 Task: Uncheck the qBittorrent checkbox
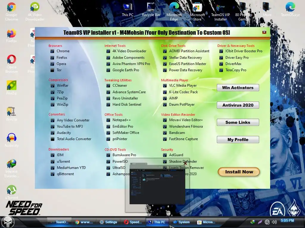click(52, 174)
